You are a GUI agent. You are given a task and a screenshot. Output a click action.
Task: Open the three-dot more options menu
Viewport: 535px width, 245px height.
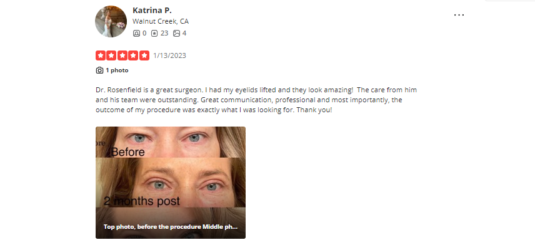point(459,15)
